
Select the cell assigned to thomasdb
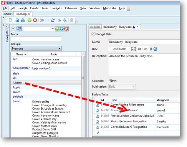point(167,127)
